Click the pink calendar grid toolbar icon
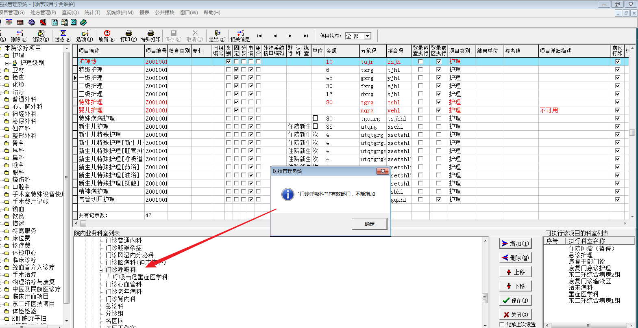This screenshot has width=638, height=328. coord(9,22)
